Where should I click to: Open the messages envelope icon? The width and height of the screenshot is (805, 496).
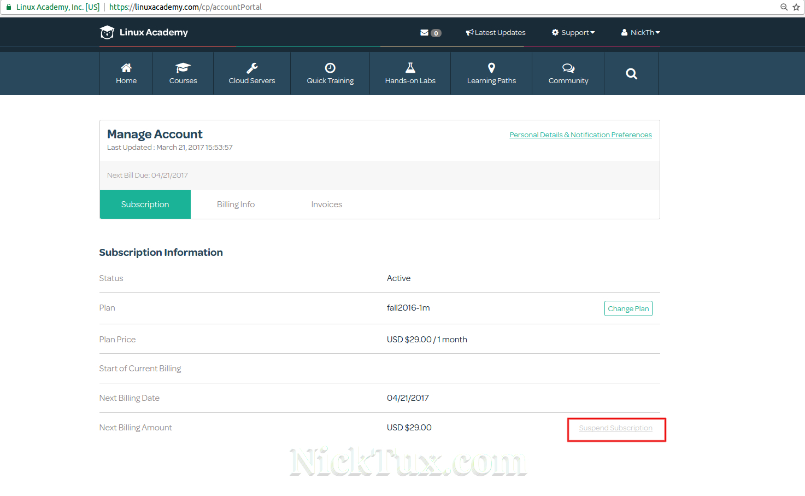pyautogui.click(x=424, y=33)
